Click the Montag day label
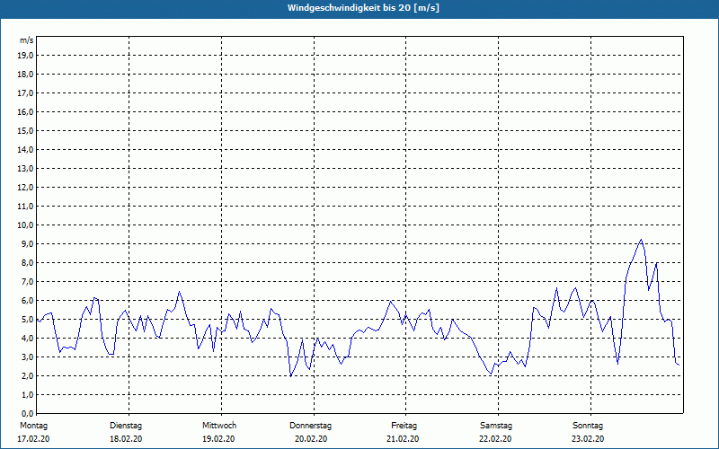Viewport: 719px width, 449px height. [x=33, y=426]
